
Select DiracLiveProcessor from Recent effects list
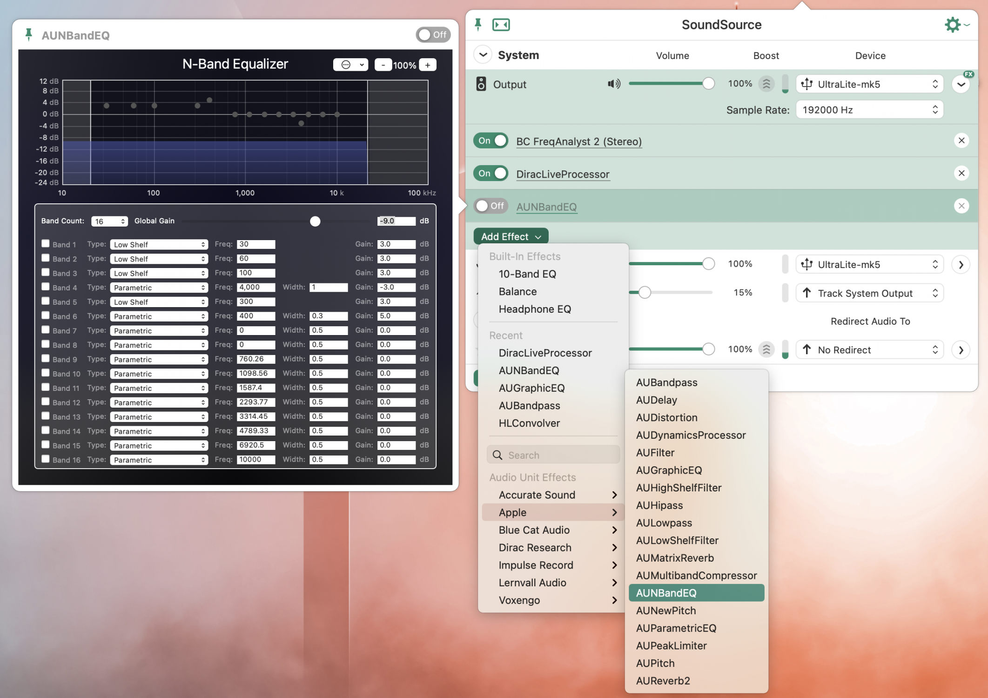545,352
